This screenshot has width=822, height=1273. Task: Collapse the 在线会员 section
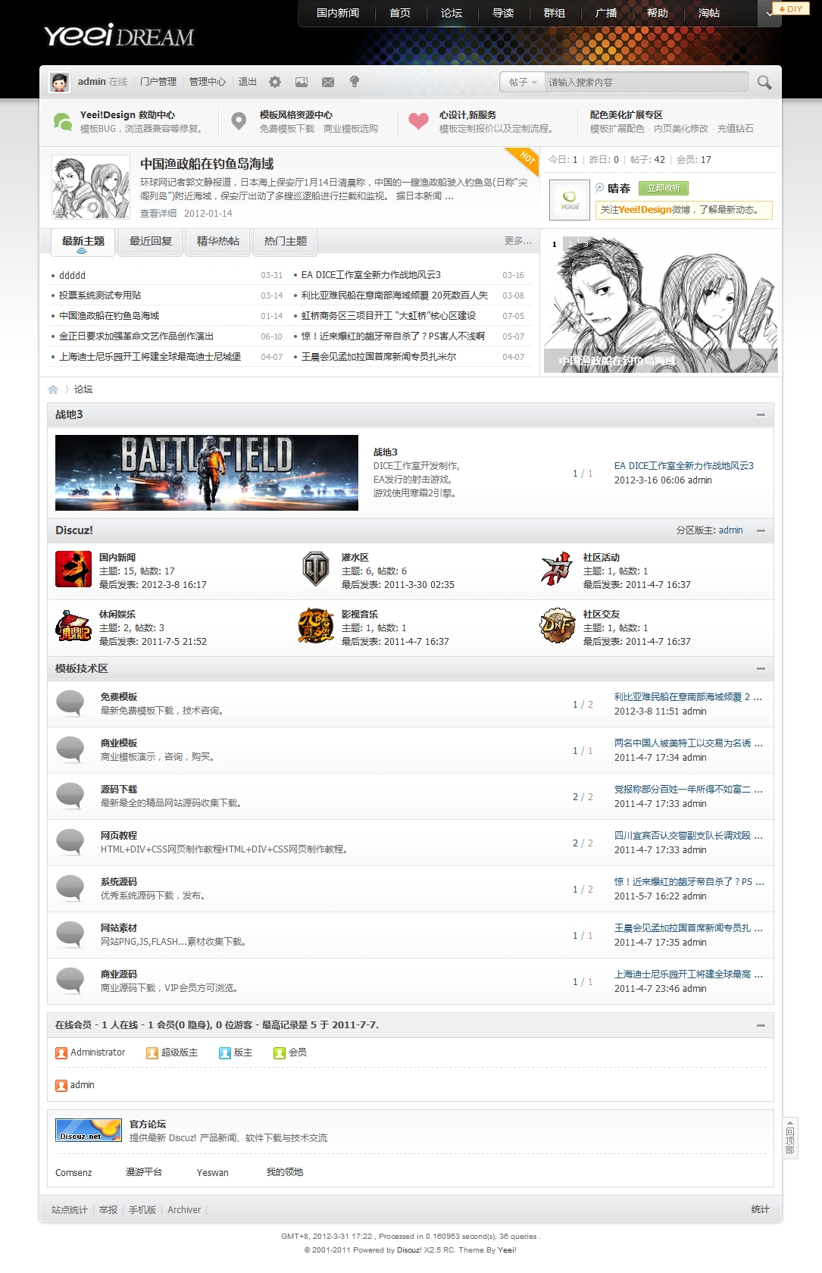coord(761,1025)
